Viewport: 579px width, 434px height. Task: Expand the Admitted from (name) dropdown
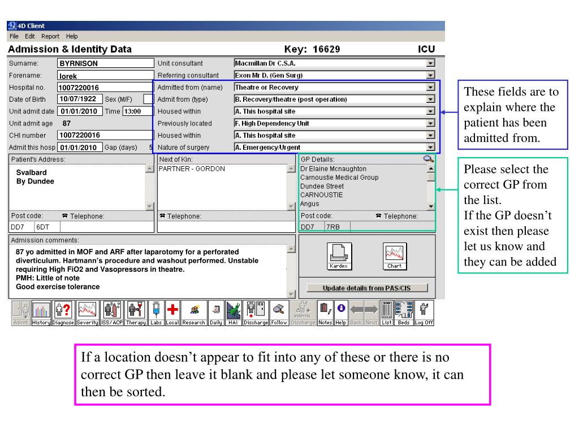[430, 88]
